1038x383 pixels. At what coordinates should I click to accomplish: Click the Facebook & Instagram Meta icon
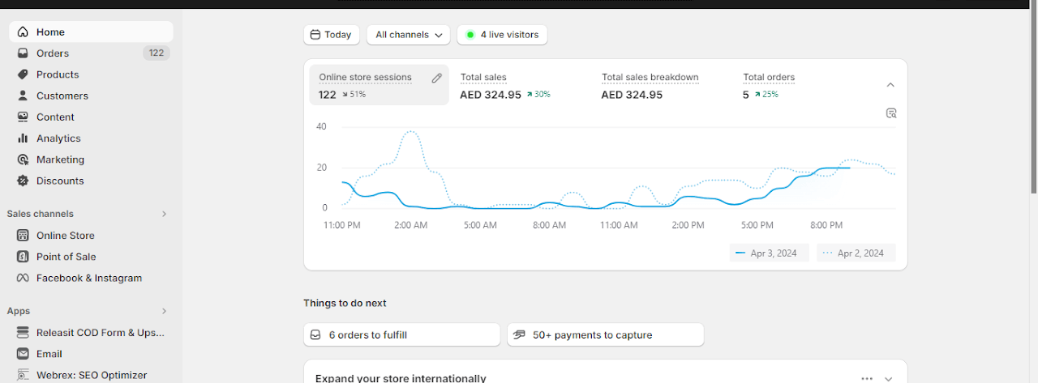(23, 278)
